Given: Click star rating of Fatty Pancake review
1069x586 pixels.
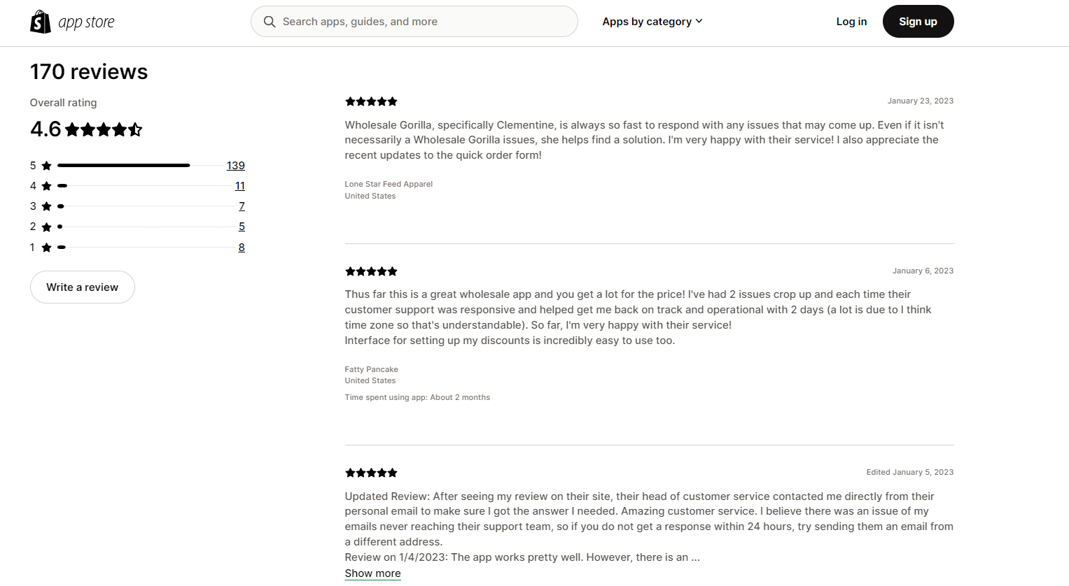Looking at the screenshot, I should (x=371, y=271).
